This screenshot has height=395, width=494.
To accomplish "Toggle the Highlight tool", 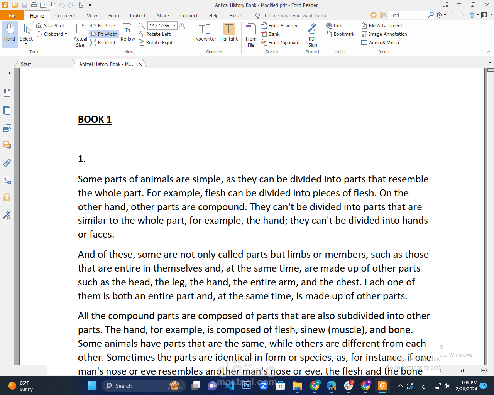I will [229, 32].
